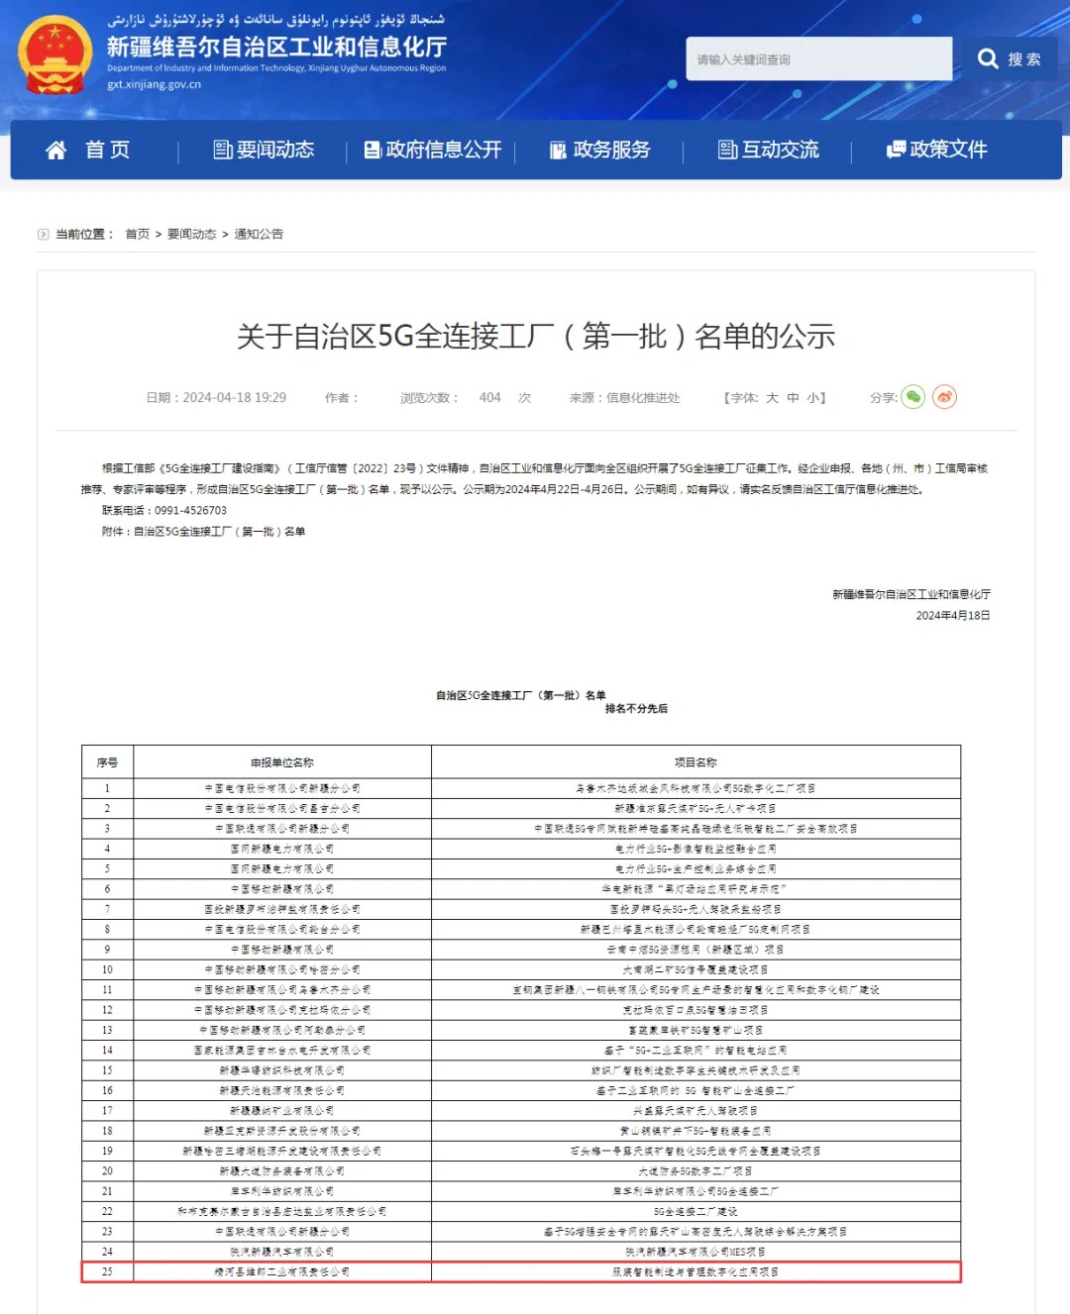Click the date 2024-04-18 19:29
The height and width of the screenshot is (1314, 1070).
[235, 398]
